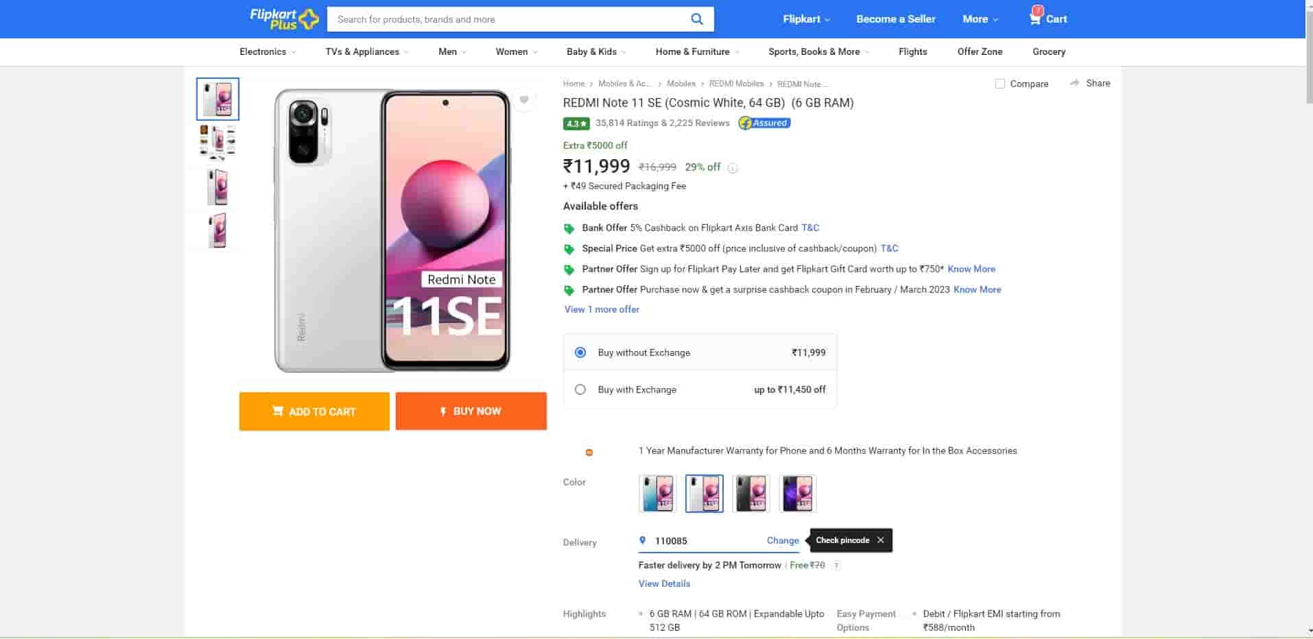Expand the Electronics category menu
Screen dimensions: 1313x639
tap(268, 52)
